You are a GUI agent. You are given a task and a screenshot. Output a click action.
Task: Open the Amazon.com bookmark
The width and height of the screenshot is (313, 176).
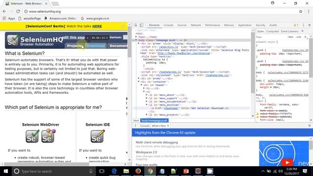(61, 19)
